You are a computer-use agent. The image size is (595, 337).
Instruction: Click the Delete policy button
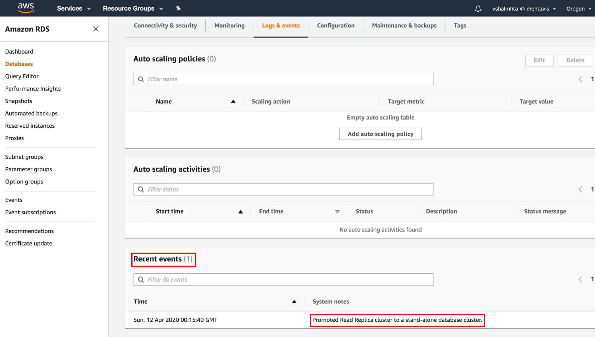575,61
